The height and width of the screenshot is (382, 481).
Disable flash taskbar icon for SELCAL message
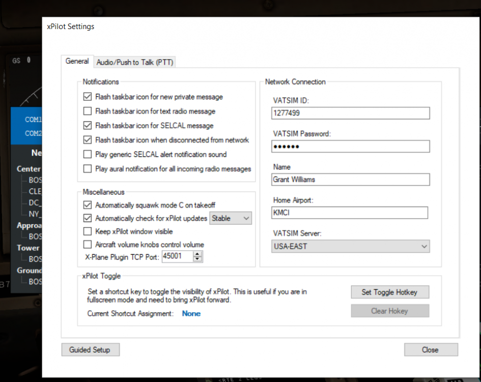click(x=87, y=125)
